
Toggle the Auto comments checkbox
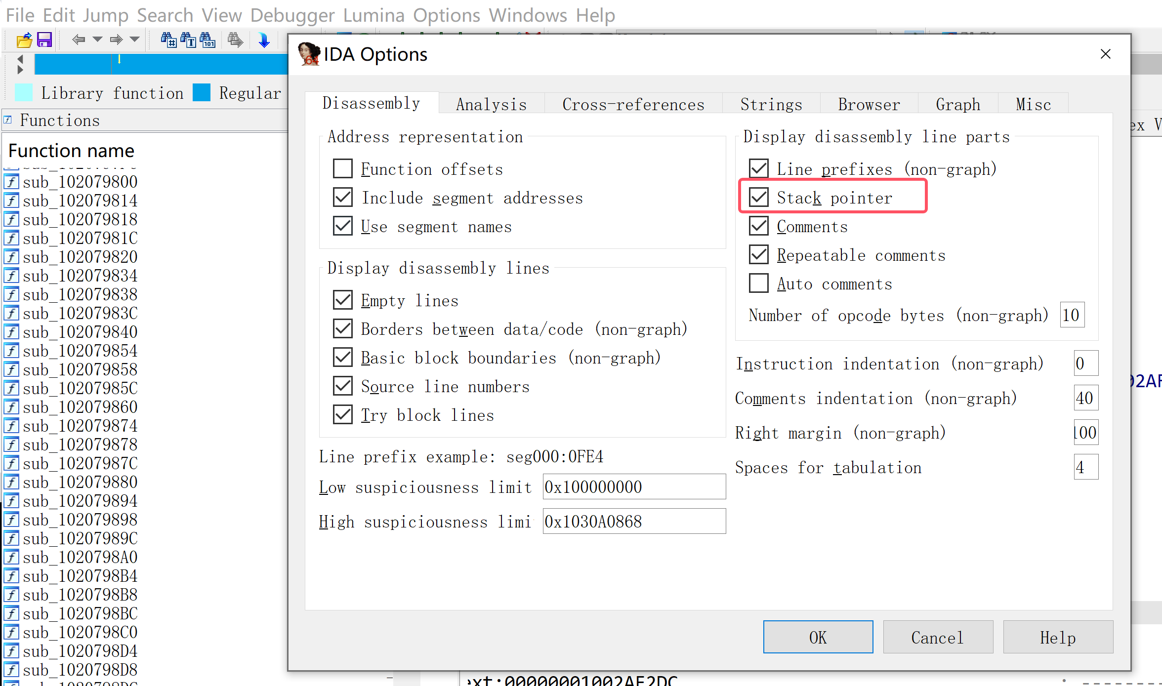click(758, 283)
